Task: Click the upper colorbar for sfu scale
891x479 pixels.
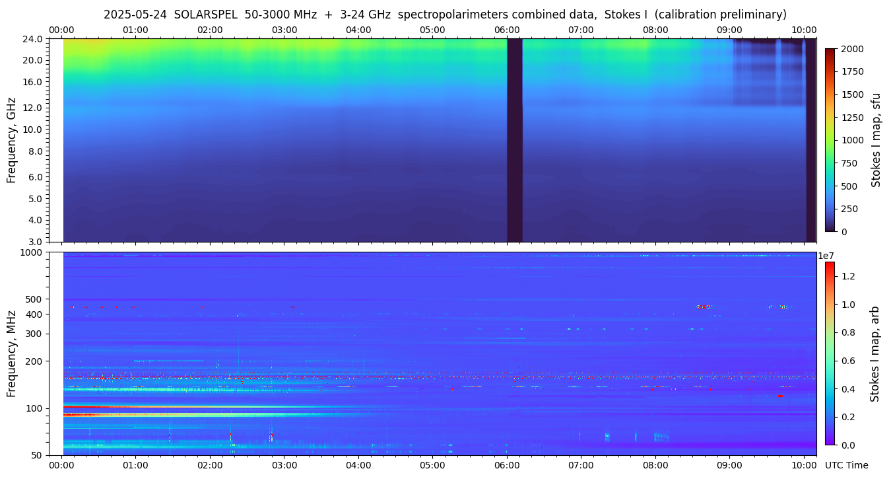Action: coord(830,140)
